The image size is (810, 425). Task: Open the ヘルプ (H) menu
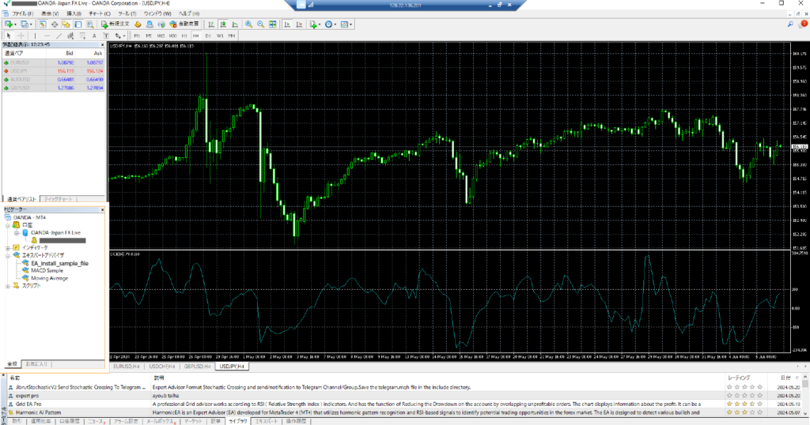tap(188, 13)
